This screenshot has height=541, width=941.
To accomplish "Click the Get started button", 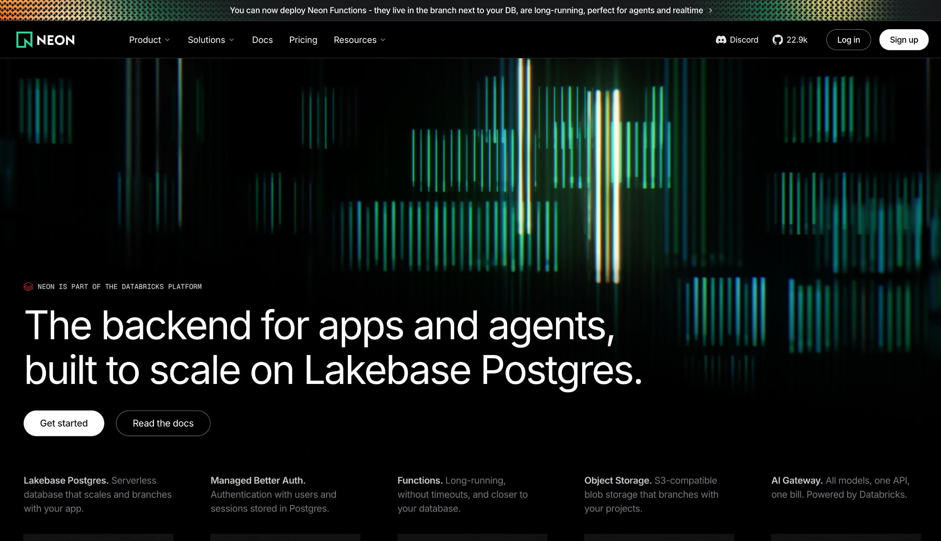I will pyautogui.click(x=64, y=423).
